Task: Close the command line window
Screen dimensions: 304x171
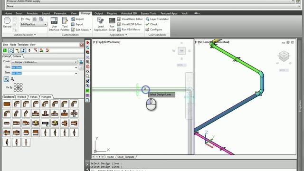Action: [x=87, y=165]
